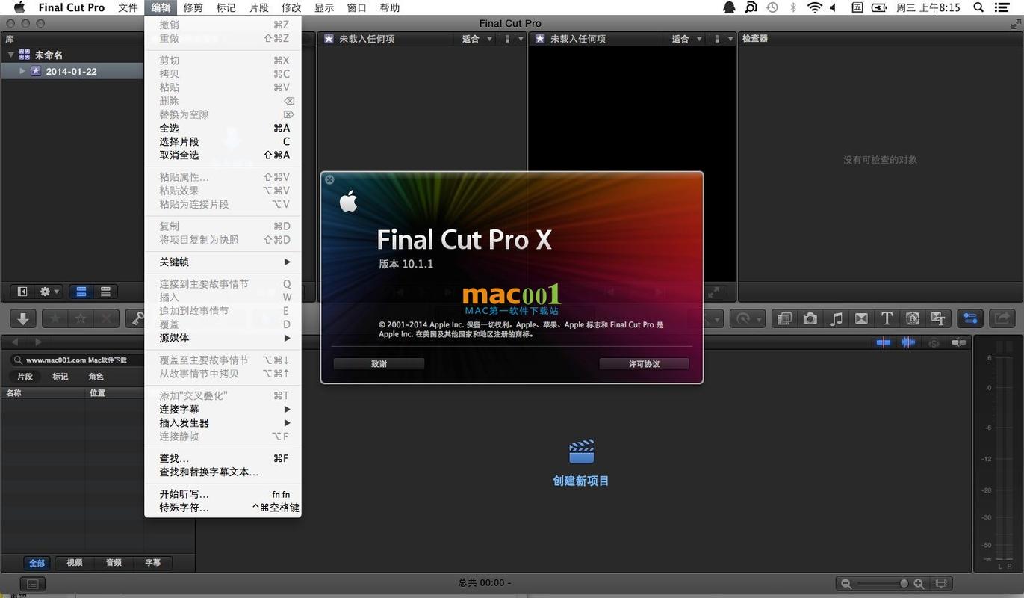Select 2014-01-22 event in library
1024x598 pixels.
point(71,71)
